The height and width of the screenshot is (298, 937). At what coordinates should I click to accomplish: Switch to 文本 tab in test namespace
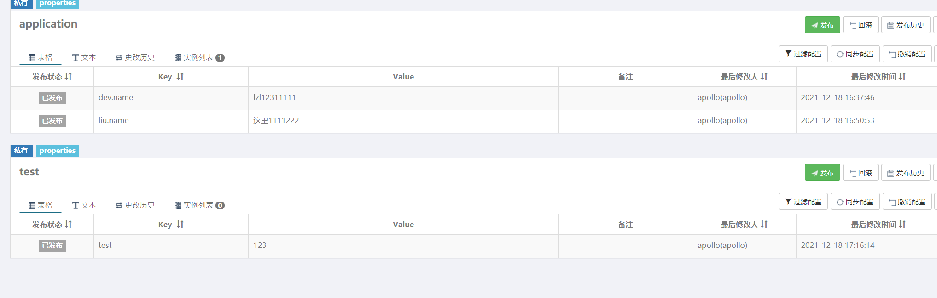[84, 205]
